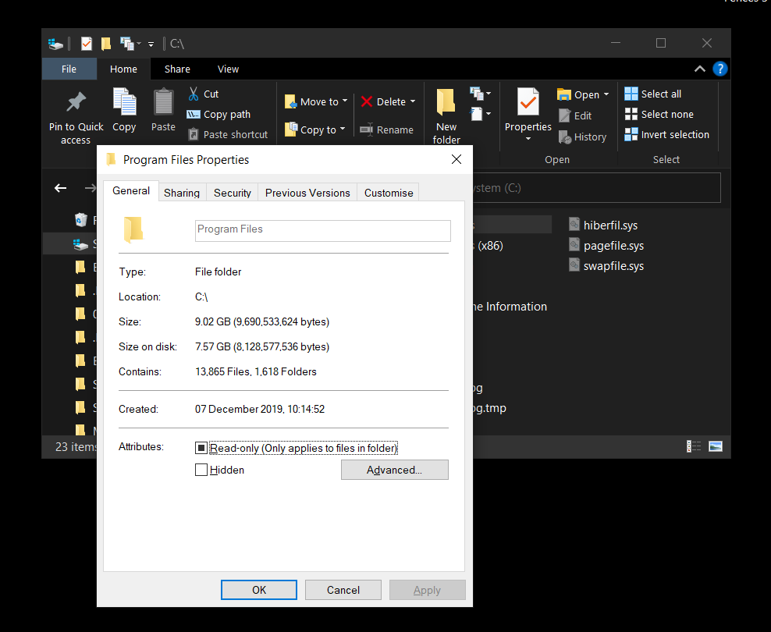The height and width of the screenshot is (632, 771).
Task: Click Copy path in ribbon
Action: pos(219,115)
